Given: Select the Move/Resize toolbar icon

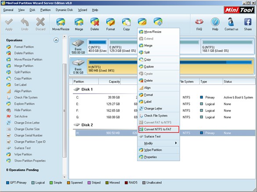Looking at the screenshot, I should click(x=61, y=22).
